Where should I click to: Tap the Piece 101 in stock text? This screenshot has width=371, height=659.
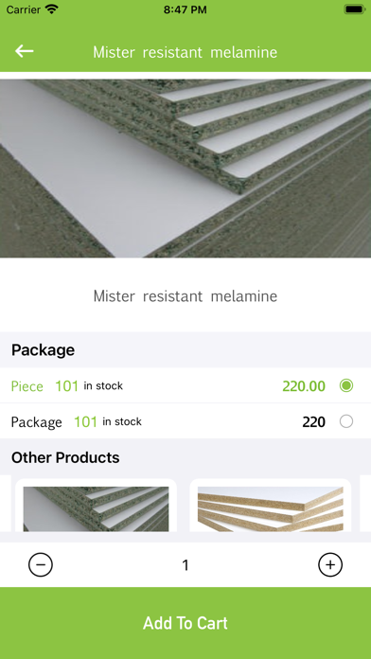point(67,385)
